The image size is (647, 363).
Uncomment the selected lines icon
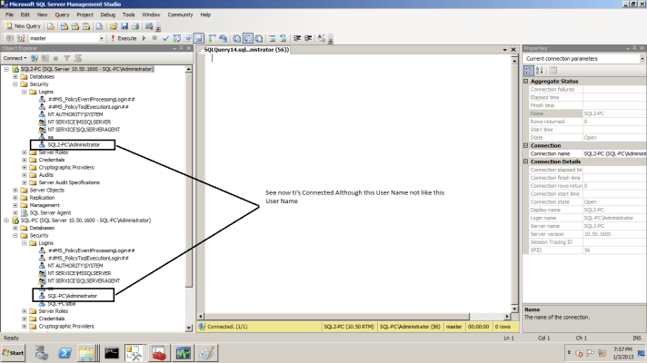pos(284,38)
